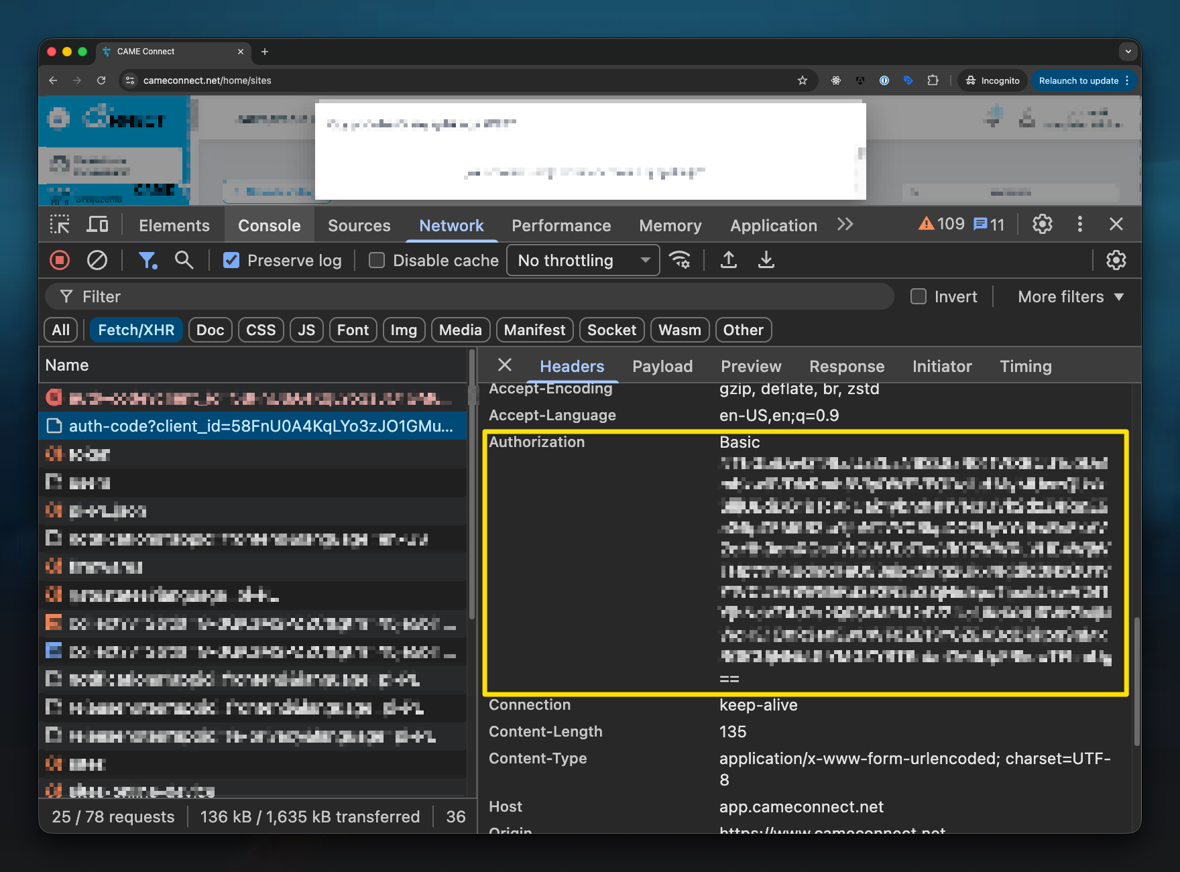Click the network Filter text field
The image size is (1180, 872).
pyautogui.click(x=469, y=296)
